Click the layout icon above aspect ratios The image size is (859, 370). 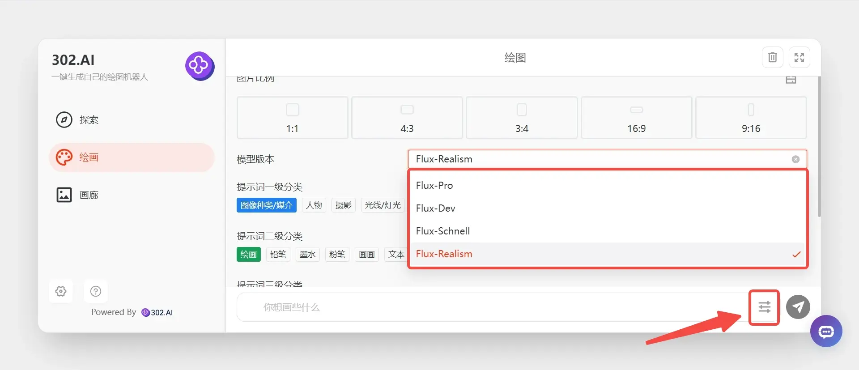791,80
